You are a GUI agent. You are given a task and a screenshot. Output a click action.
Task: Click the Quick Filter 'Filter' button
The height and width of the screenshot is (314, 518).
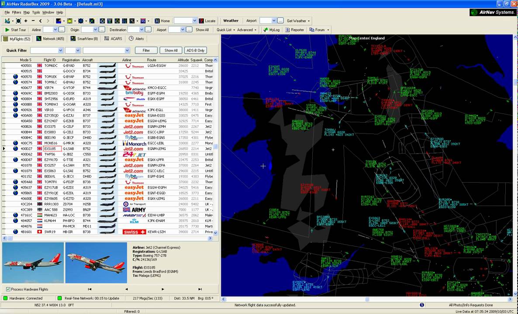pos(146,51)
